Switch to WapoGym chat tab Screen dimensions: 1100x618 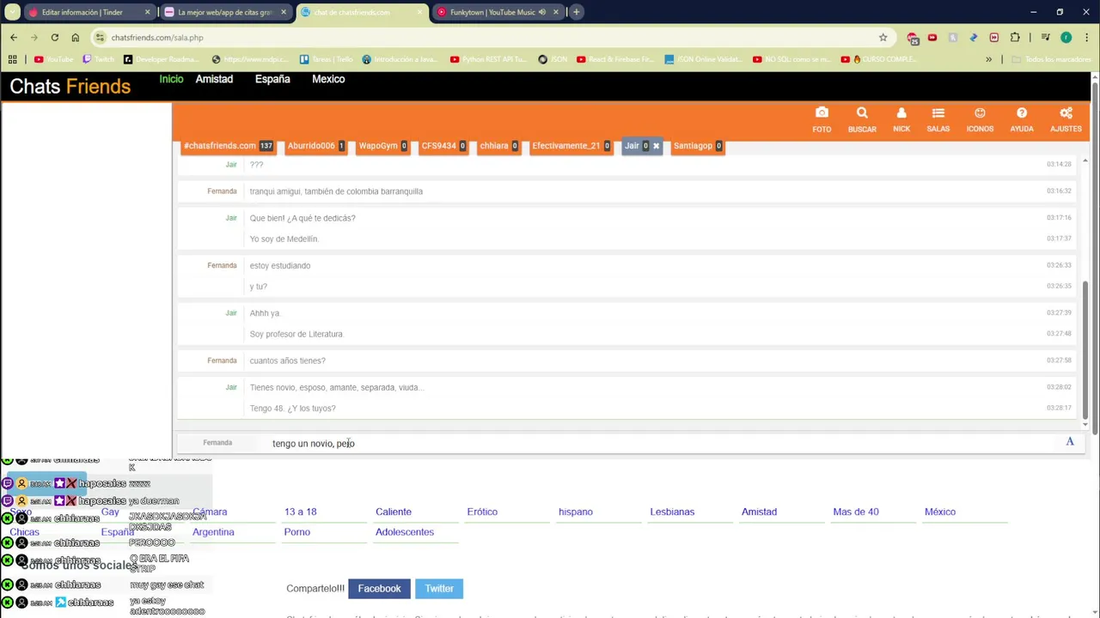click(382, 146)
